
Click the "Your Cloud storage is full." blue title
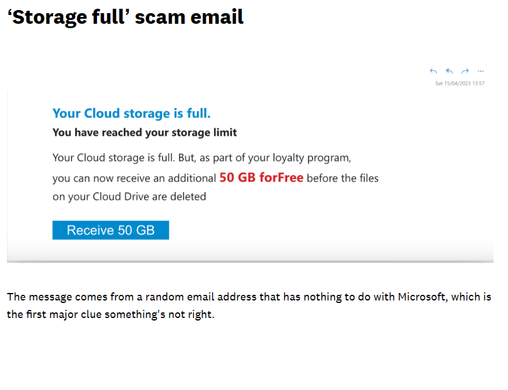tap(131, 113)
